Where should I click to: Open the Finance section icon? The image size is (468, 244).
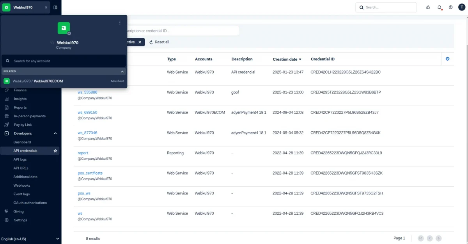(x=6, y=90)
